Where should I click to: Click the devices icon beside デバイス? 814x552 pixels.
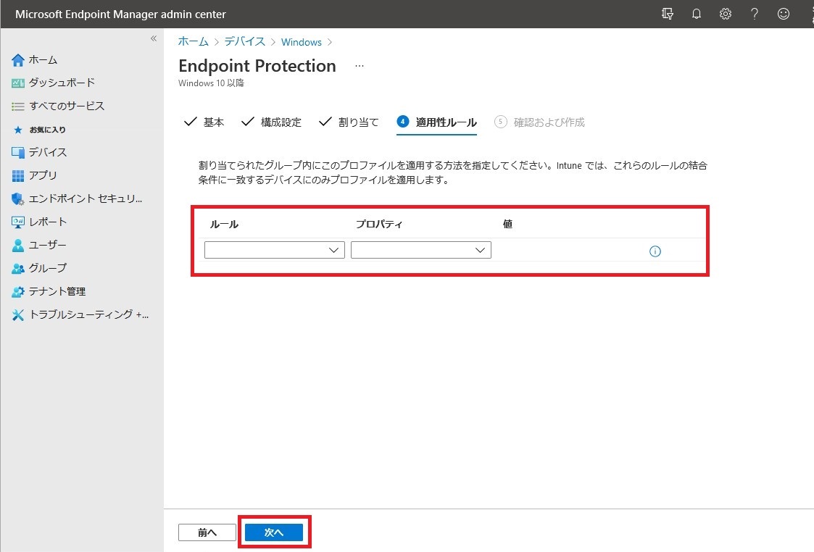(x=17, y=153)
